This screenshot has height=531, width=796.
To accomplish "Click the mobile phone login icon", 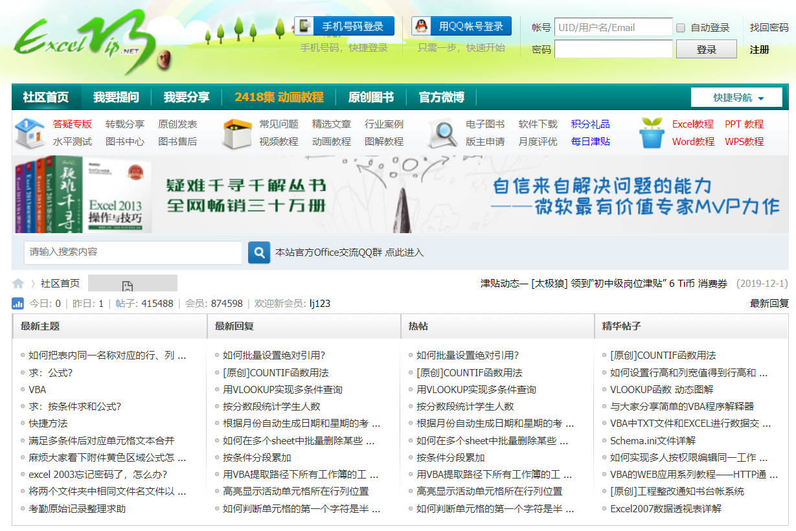I will click(304, 26).
